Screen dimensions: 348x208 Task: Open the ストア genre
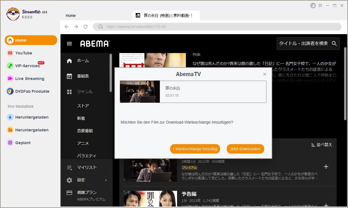coord(83,106)
